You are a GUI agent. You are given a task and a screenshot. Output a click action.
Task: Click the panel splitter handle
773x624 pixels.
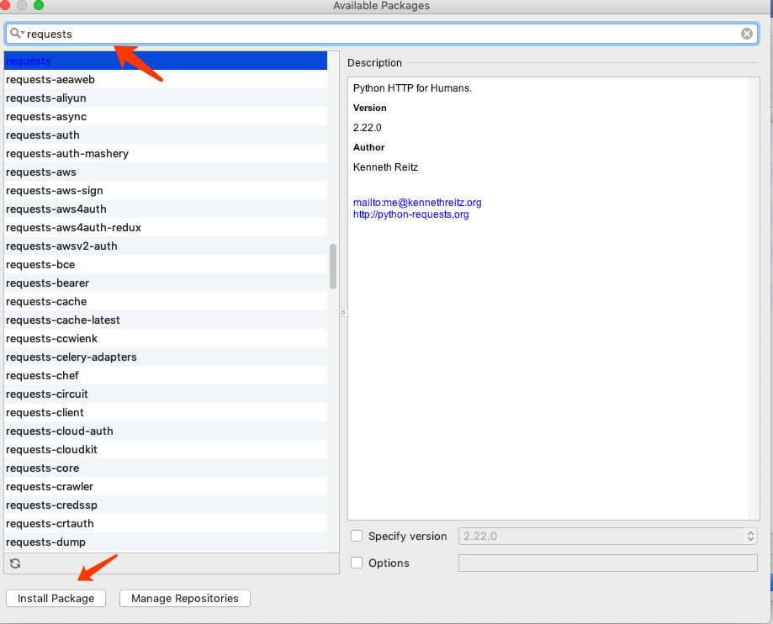[x=343, y=313]
